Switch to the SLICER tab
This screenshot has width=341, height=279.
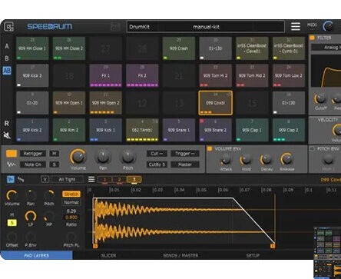click(x=108, y=255)
